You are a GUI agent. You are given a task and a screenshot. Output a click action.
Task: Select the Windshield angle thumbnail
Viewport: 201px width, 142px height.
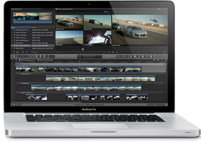(69, 38)
